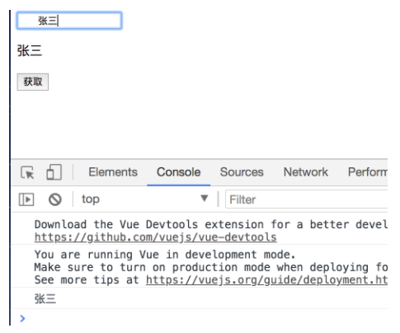Toggle the device toolbar icon

point(54,172)
